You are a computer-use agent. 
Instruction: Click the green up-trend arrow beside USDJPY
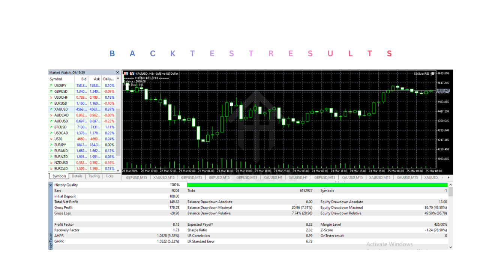(51, 85)
